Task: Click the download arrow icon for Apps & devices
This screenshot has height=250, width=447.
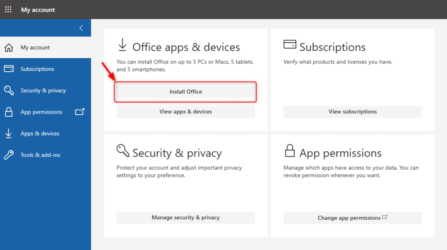Action: click(x=9, y=133)
